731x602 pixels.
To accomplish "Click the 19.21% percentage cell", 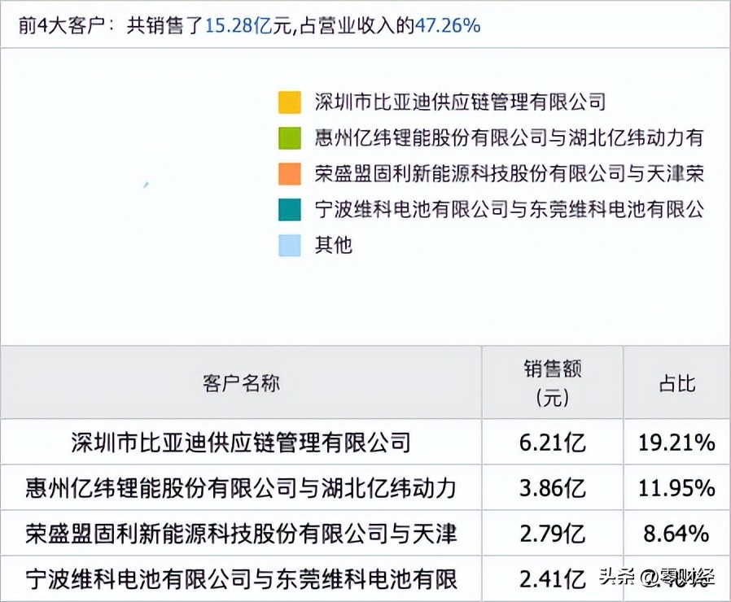I will point(676,442).
